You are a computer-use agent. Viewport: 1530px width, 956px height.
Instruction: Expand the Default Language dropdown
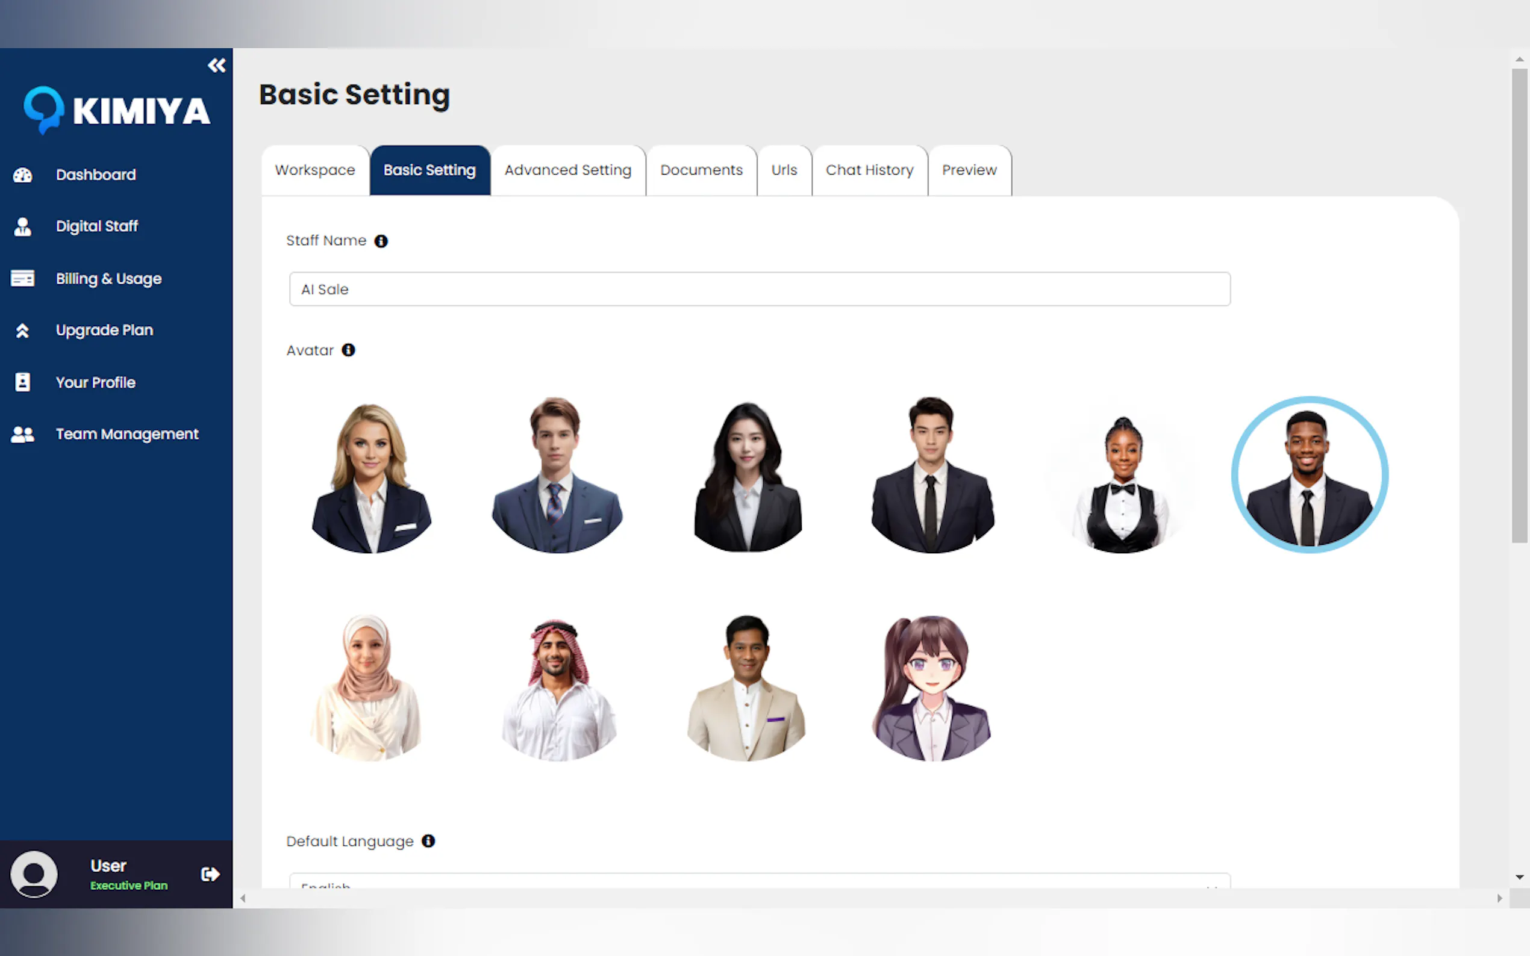(x=759, y=882)
